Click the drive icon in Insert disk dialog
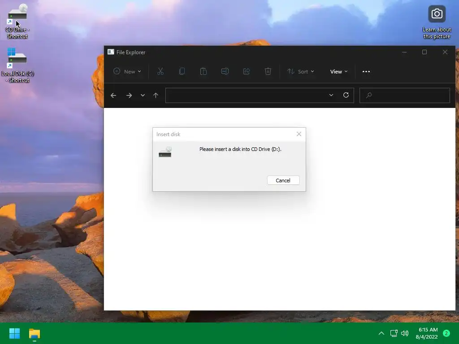The height and width of the screenshot is (344, 459). [165, 152]
